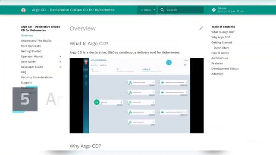Jump to Getting Started in table of contents

point(221,43)
